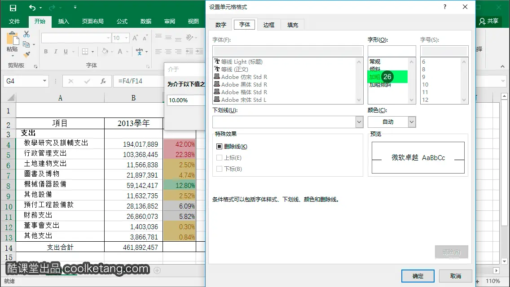Open the 下划线 underline dropdown
The width and height of the screenshot is (510, 287).
359,122
